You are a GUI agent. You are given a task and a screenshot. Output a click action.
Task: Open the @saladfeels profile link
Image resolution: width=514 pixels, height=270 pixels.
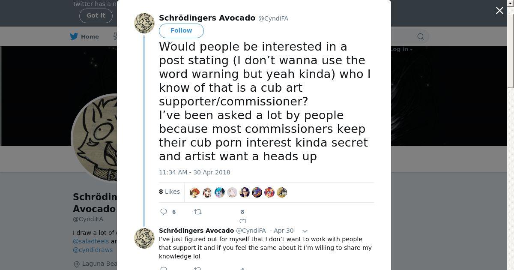(x=91, y=241)
